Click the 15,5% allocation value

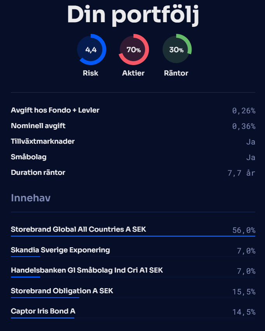(x=244, y=292)
